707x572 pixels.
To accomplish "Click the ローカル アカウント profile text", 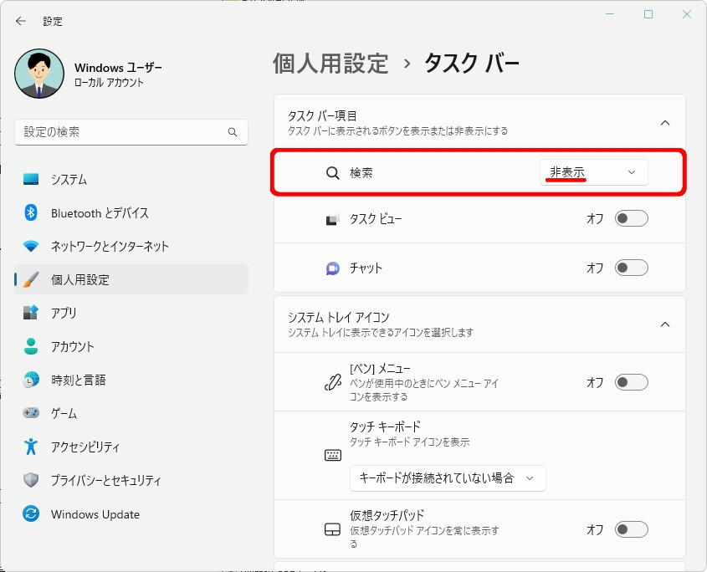I will coord(109,83).
